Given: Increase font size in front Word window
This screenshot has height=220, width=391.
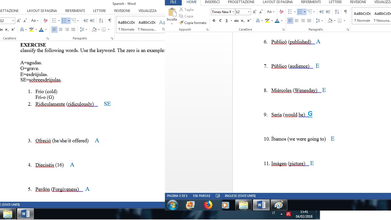Looking at the screenshot, I should click(254, 12).
